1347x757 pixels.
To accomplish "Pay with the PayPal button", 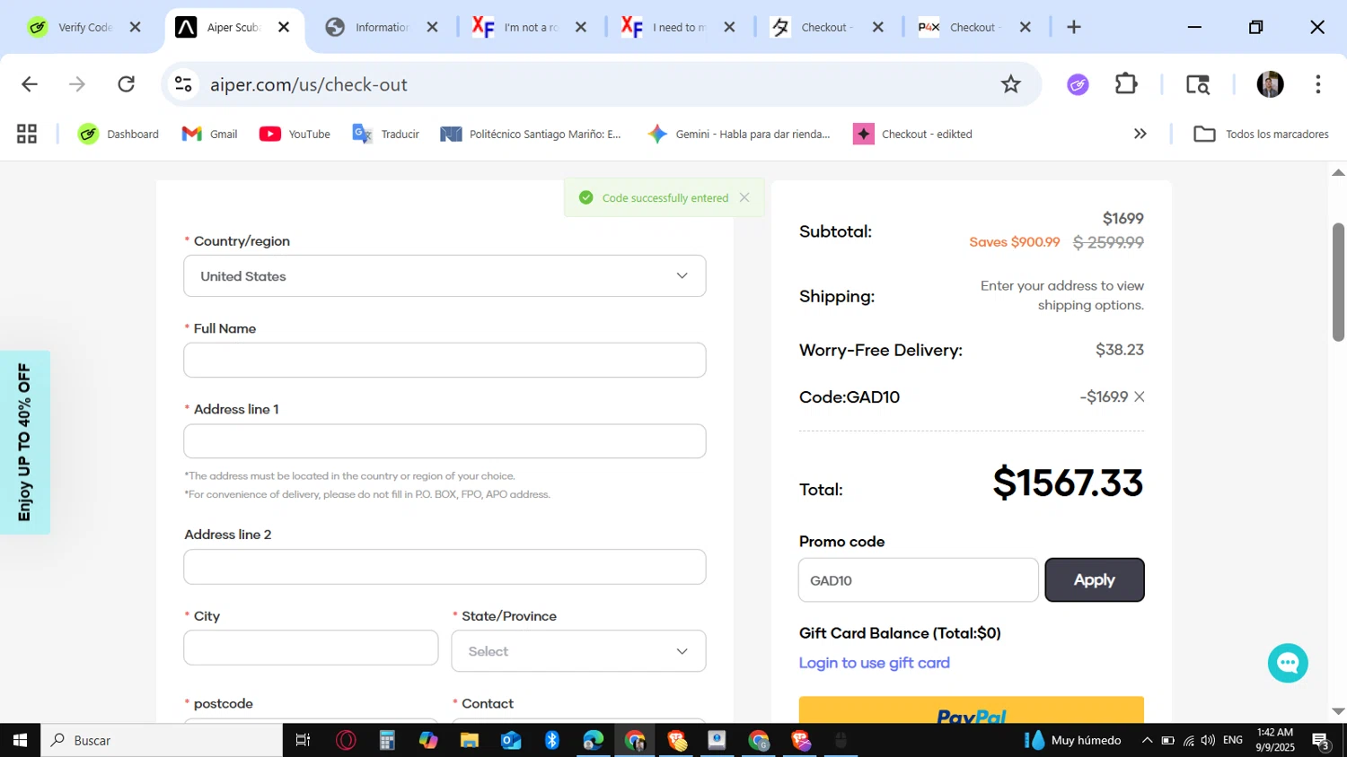I will tap(972, 710).
